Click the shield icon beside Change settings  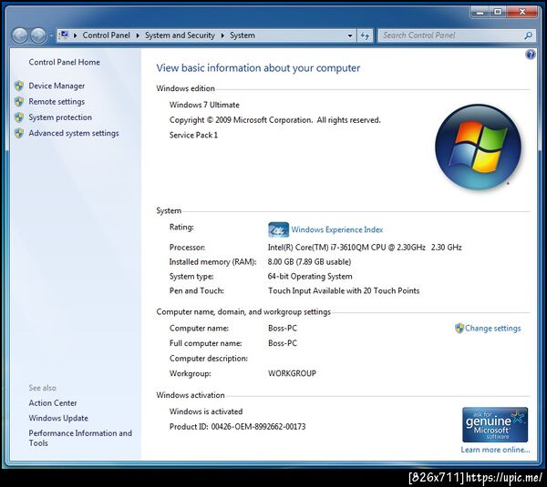(459, 328)
